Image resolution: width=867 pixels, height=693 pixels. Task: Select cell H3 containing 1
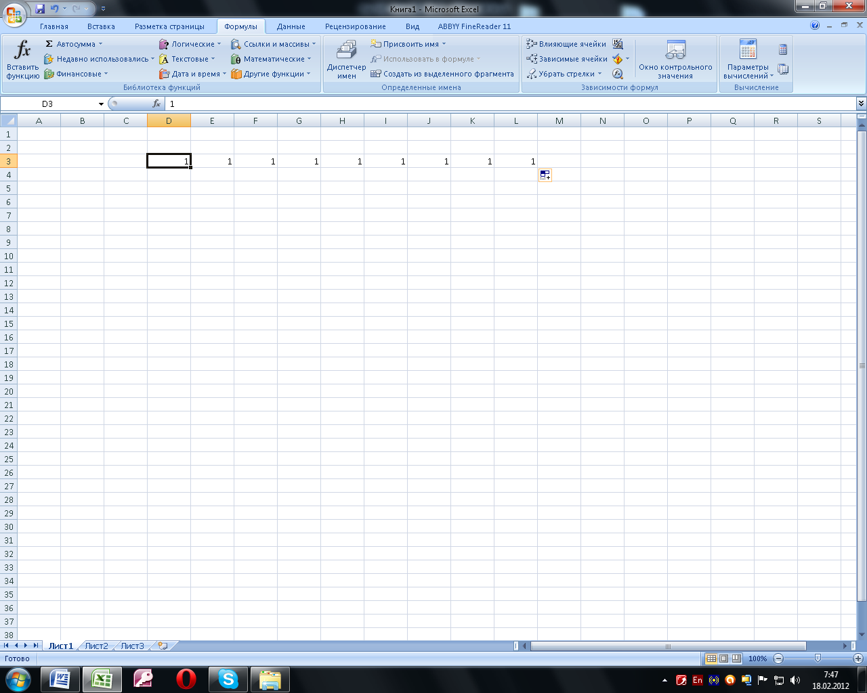point(342,161)
